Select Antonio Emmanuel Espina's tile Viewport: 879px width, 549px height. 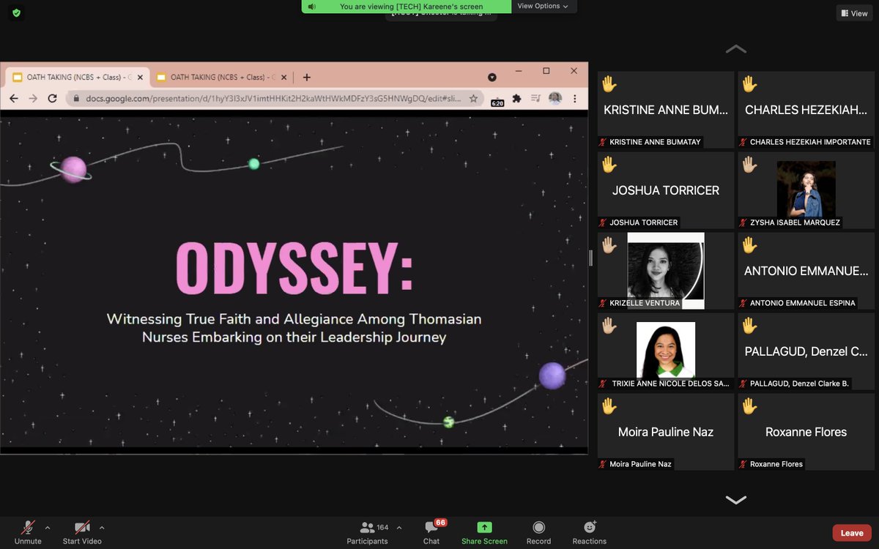tap(806, 271)
